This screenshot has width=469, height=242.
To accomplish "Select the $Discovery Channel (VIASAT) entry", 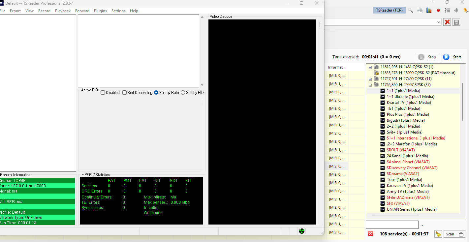I will point(412,168).
